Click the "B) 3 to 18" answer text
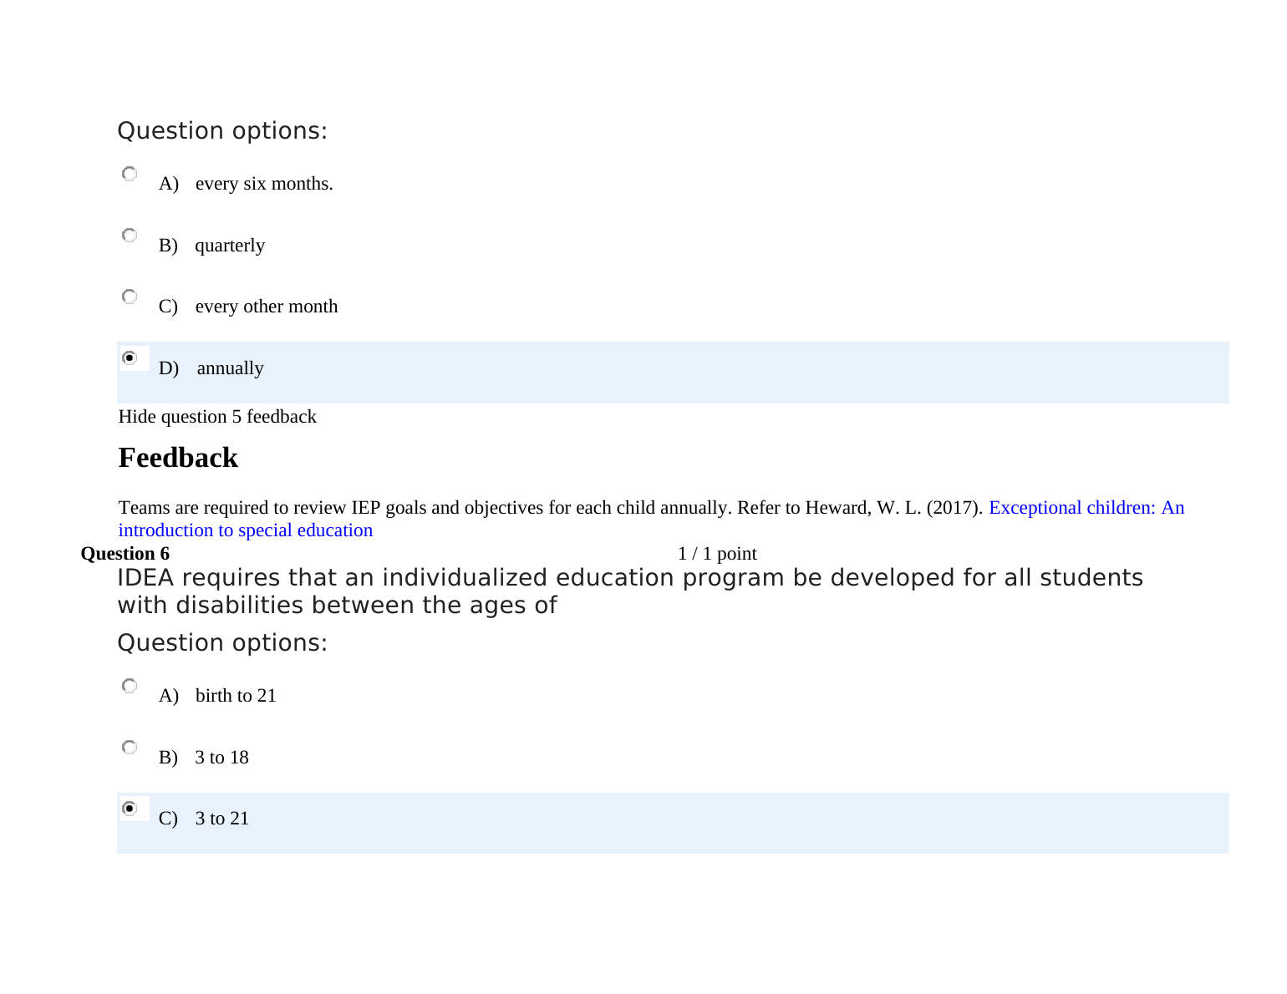 tap(205, 758)
